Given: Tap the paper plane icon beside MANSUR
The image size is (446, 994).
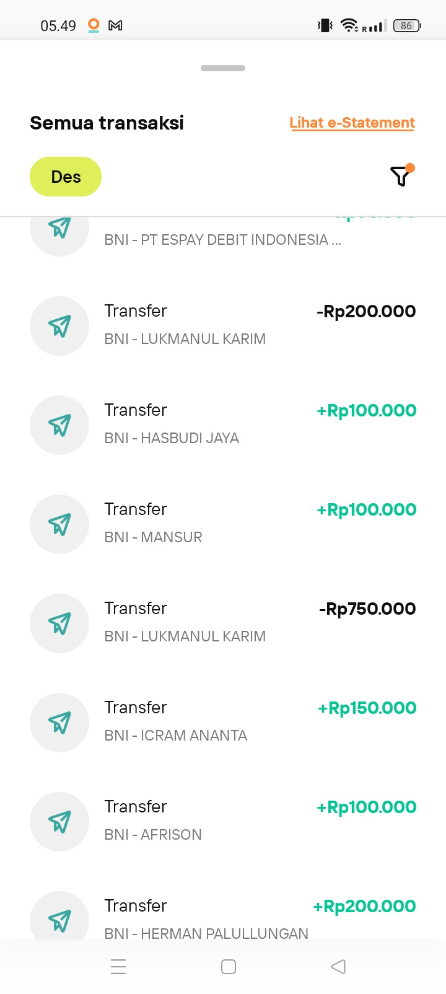Looking at the screenshot, I should tap(59, 524).
